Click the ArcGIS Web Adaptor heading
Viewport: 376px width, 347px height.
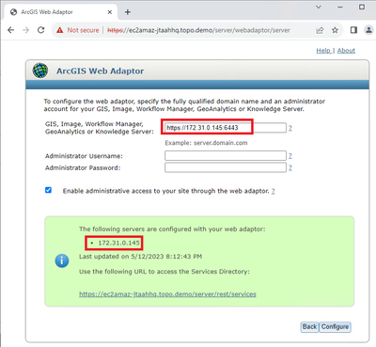point(101,71)
